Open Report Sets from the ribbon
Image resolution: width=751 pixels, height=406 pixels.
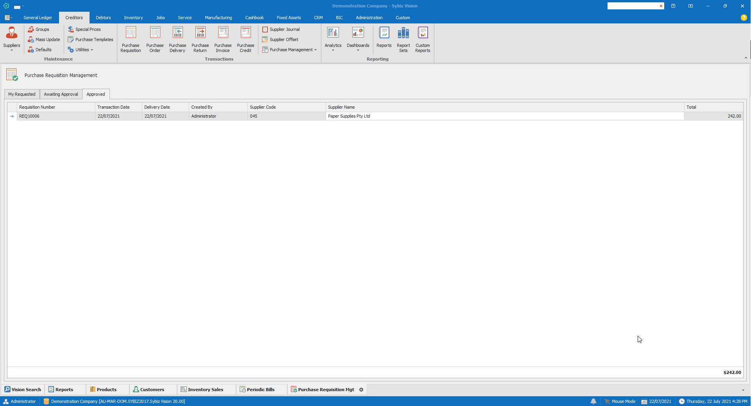(x=403, y=39)
